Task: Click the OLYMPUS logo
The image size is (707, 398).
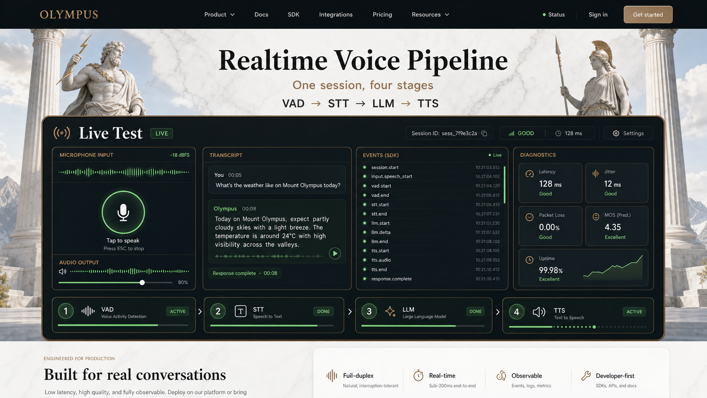Action: pyautogui.click(x=69, y=14)
